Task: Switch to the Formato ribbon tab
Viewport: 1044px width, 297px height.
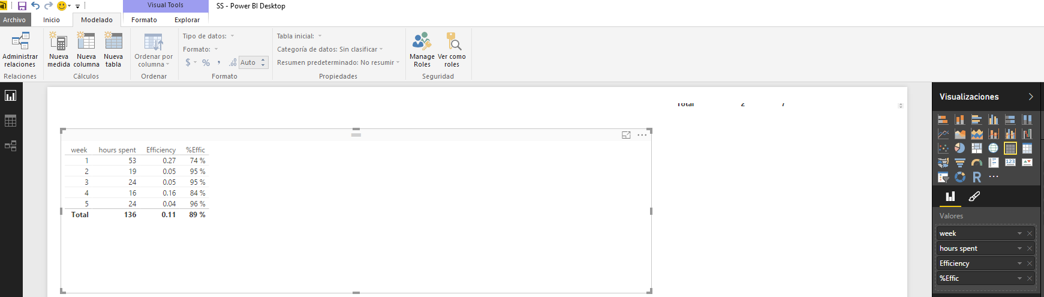Action: pyautogui.click(x=144, y=20)
